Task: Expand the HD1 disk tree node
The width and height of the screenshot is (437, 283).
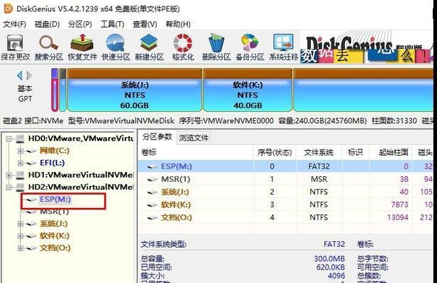Action: click(x=9, y=175)
